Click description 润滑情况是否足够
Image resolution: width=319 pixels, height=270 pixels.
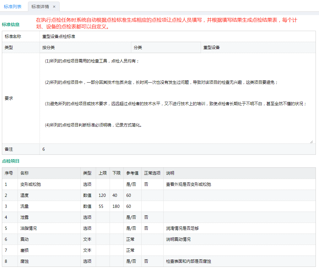click(182, 228)
